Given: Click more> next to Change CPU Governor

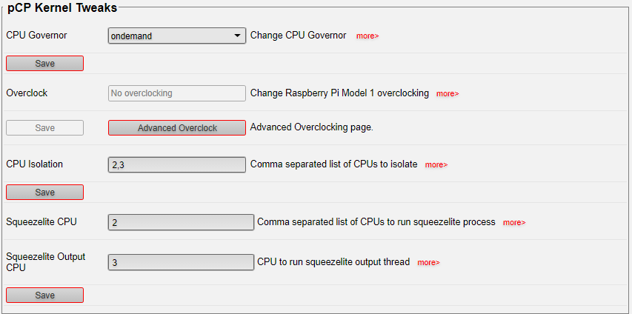Looking at the screenshot, I should (x=367, y=36).
